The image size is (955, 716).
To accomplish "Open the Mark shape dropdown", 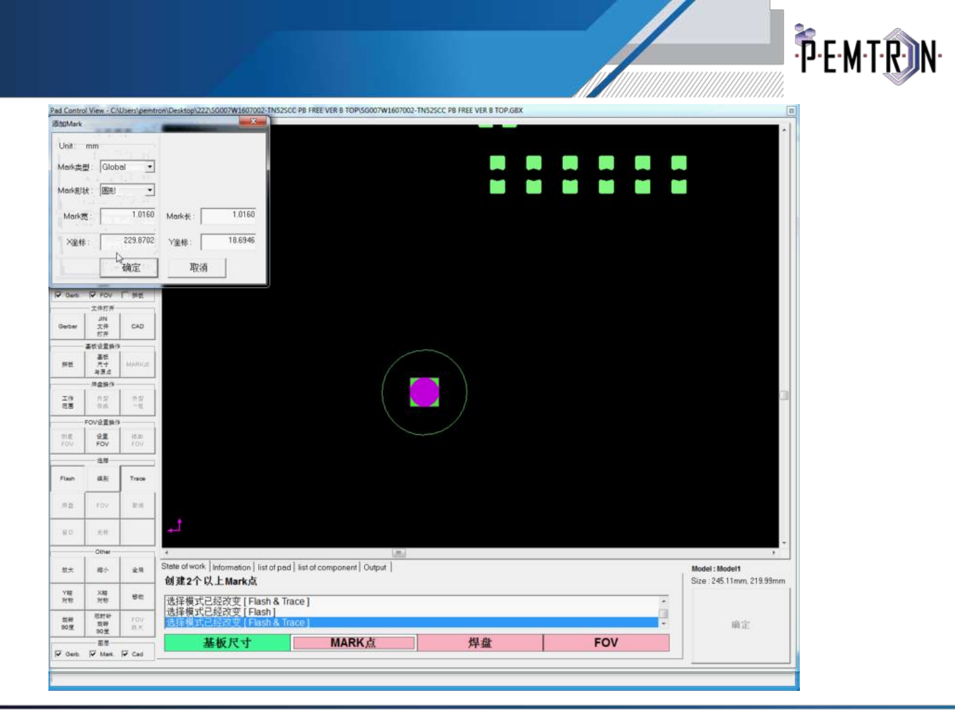I will tap(127, 190).
